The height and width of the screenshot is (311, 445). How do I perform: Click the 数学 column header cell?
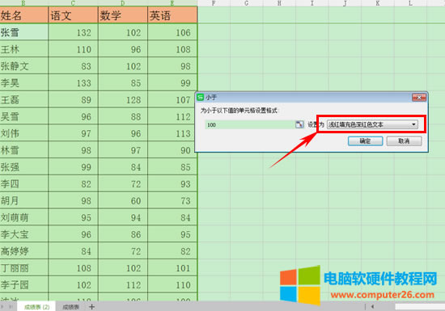click(x=123, y=15)
